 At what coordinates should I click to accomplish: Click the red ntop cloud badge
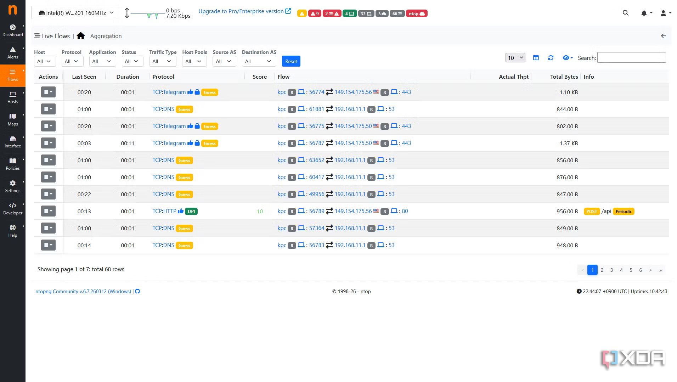[417, 13]
